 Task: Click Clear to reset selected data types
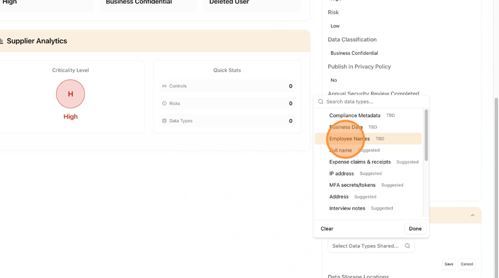[327, 229]
